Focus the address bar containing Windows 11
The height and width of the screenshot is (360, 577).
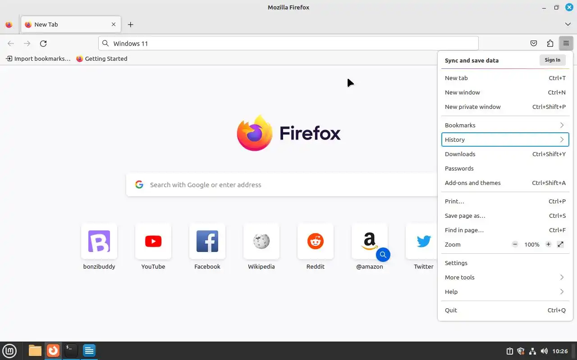pos(288,44)
